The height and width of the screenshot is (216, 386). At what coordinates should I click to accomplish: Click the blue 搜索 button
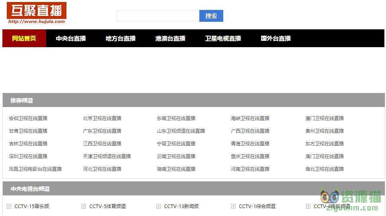(x=211, y=16)
